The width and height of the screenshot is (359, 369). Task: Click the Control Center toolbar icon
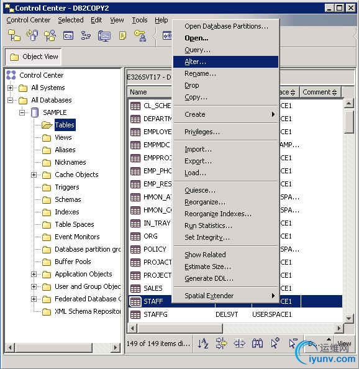pyautogui.click(x=14, y=35)
